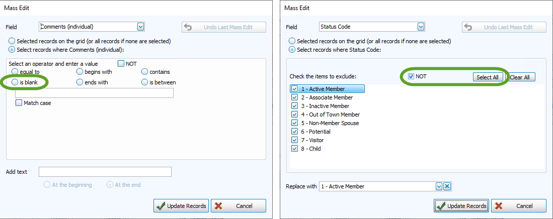Screen dimensions: 553x219
Task: Enable the Match case checkbox
Action: point(19,103)
